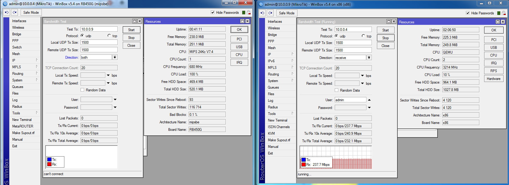
Task: Close right Bandwidth Test (Running) subwindow
Action: click(394, 22)
